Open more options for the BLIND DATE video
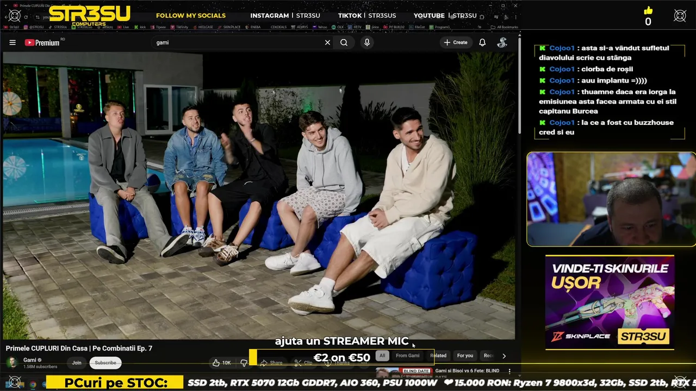 click(x=509, y=371)
